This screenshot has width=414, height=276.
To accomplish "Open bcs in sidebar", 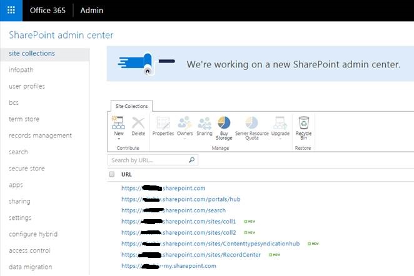I will click(x=14, y=102).
